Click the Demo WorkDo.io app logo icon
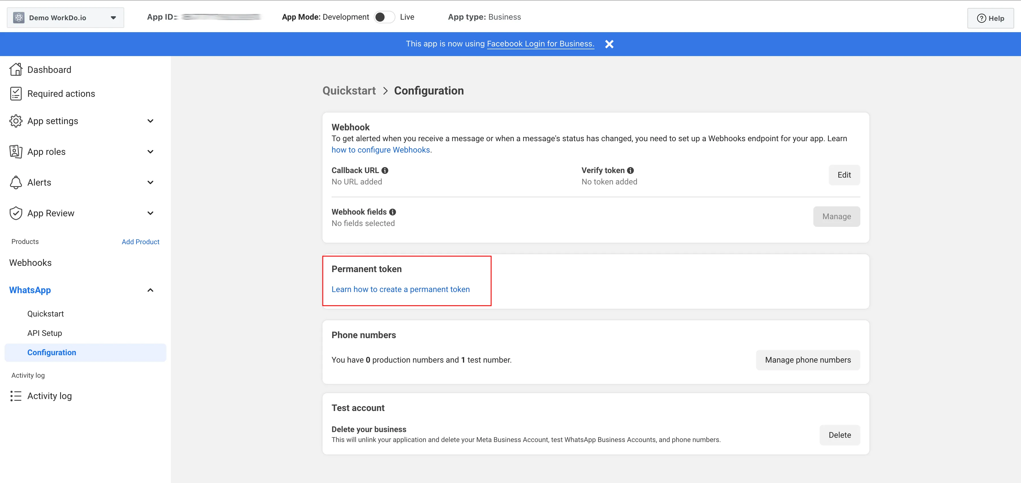 click(x=19, y=17)
